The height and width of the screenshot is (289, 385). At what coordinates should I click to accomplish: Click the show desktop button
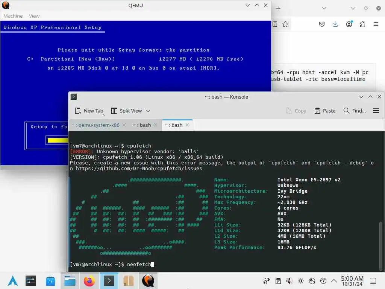pos(373,281)
